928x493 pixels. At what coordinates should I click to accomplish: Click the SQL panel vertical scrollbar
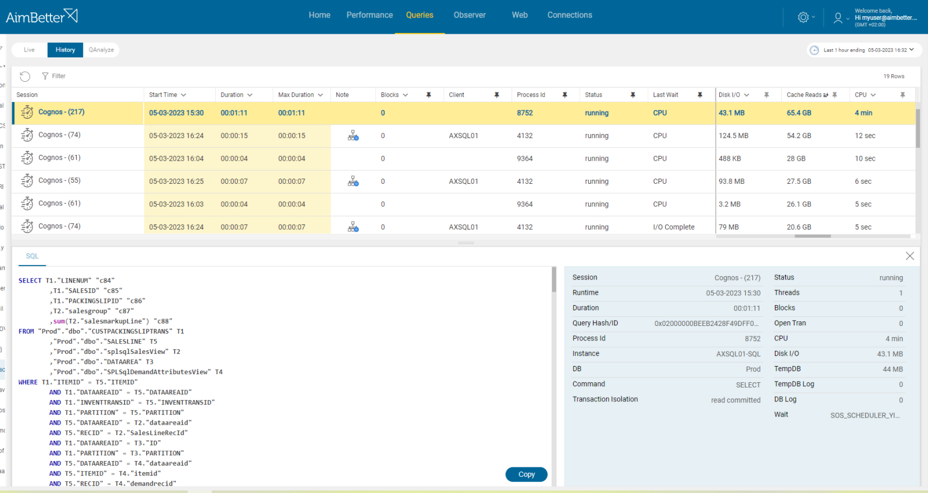[x=554, y=280]
